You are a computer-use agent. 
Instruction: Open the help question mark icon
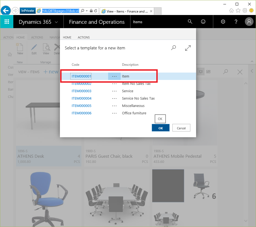click(236, 22)
